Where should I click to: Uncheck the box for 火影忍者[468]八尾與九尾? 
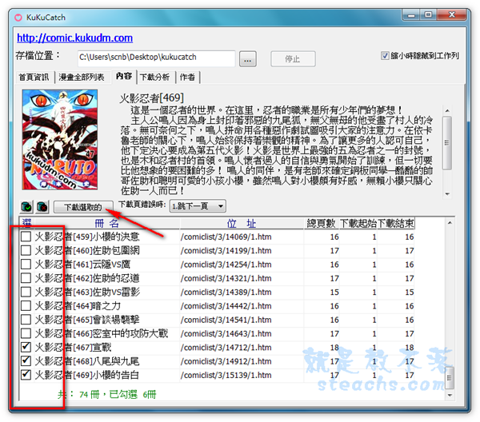(x=26, y=360)
